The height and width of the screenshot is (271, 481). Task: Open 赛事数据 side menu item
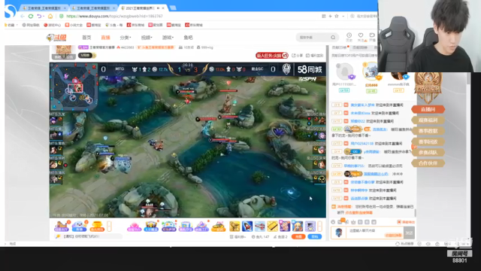pyautogui.click(x=428, y=130)
